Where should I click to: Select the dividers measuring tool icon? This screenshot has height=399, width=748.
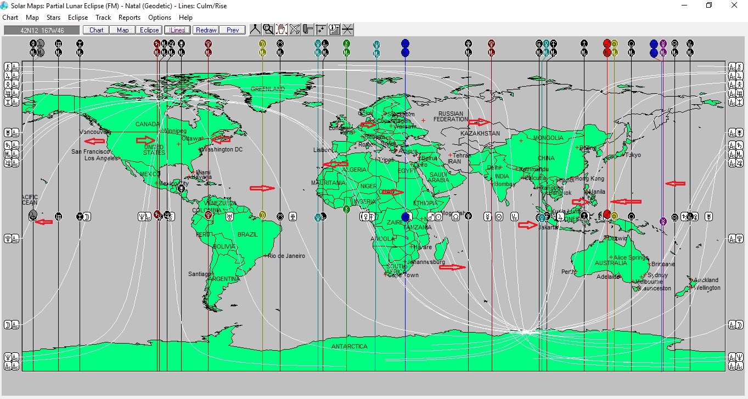click(x=255, y=30)
